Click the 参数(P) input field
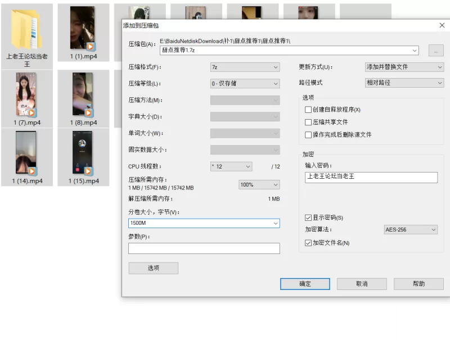This screenshot has width=450, height=340. tap(204, 248)
